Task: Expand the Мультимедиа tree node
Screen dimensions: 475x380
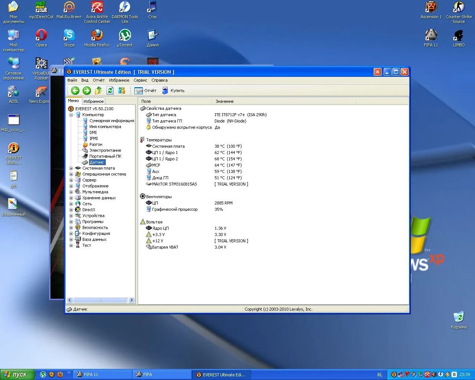Action: coord(71,192)
